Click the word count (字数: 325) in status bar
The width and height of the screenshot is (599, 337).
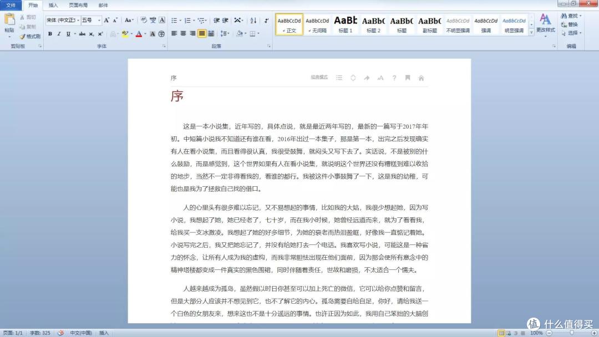click(x=40, y=333)
